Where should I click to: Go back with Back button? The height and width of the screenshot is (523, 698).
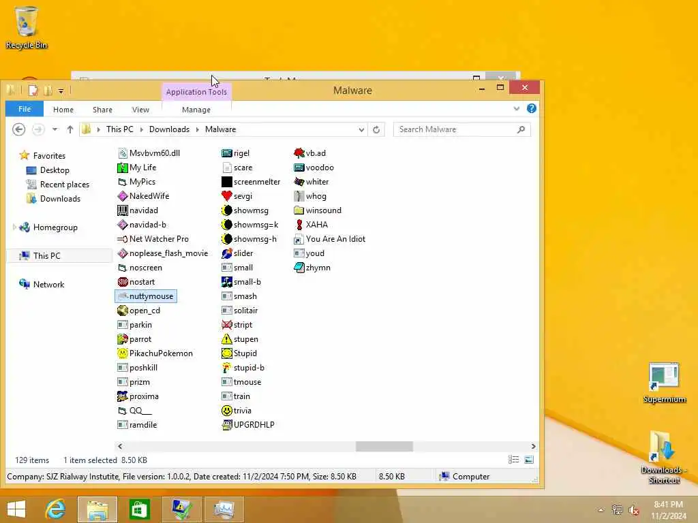pyautogui.click(x=18, y=129)
